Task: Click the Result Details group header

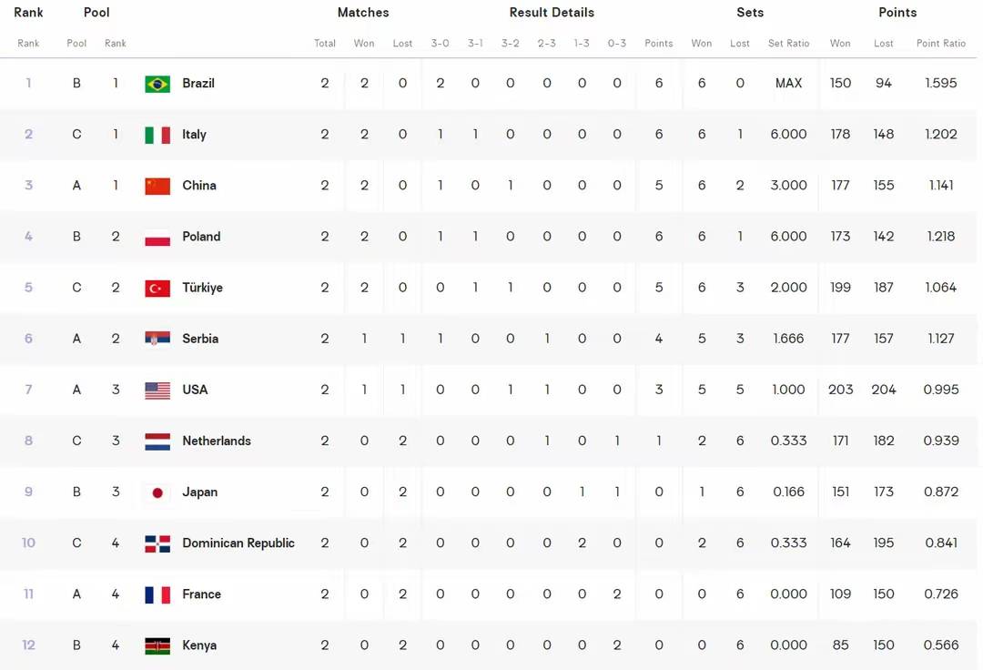Action: tap(552, 13)
